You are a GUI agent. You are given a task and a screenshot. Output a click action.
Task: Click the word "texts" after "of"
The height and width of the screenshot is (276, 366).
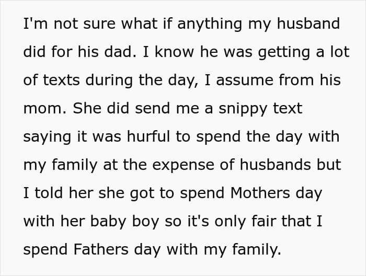pyautogui.click(x=61, y=80)
